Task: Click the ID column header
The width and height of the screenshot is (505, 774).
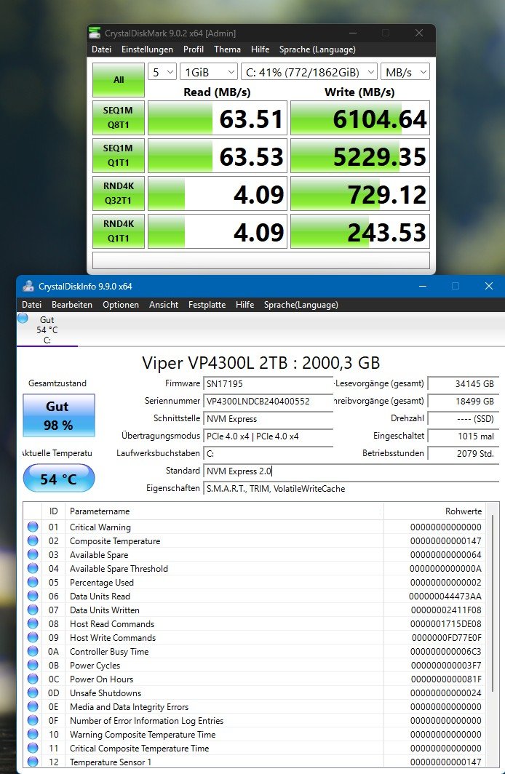Action: tap(53, 511)
